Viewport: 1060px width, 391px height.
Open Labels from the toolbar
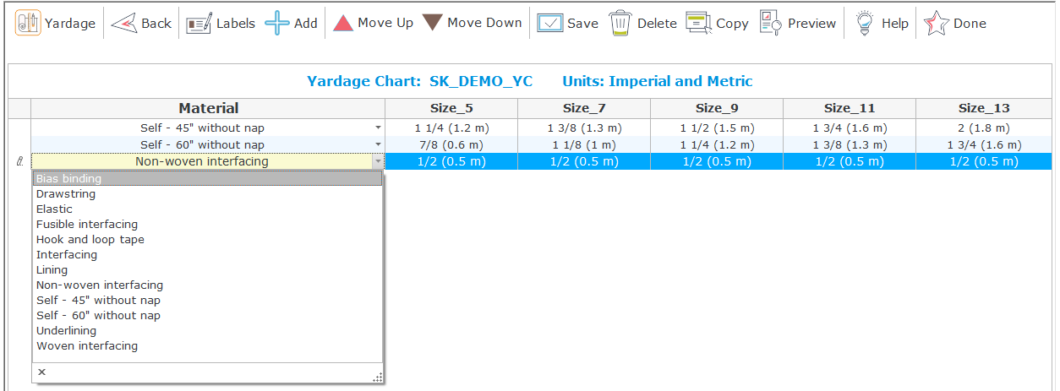pyautogui.click(x=199, y=24)
